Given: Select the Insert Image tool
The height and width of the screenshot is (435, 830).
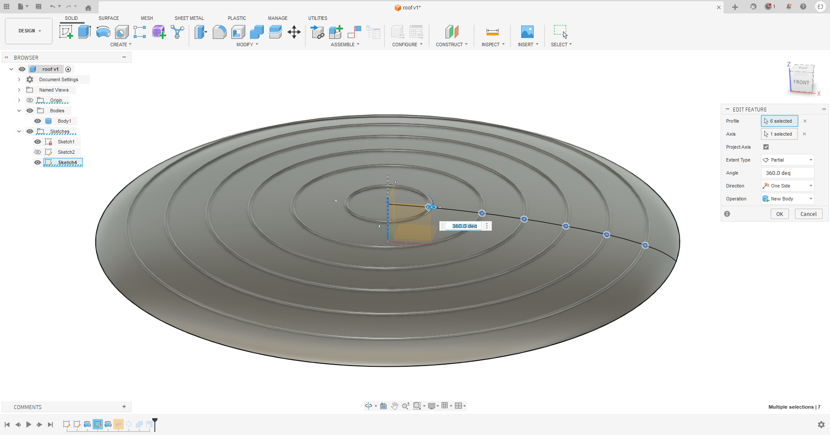Looking at the screenshot, I should 527,32.
